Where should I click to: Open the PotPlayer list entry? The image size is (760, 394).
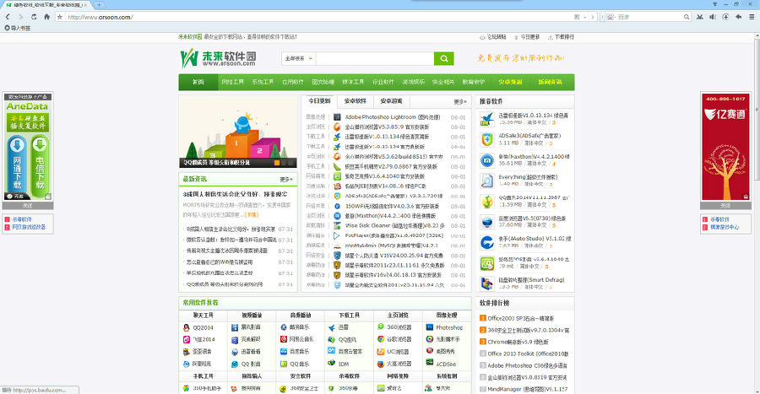coord(393,235)
